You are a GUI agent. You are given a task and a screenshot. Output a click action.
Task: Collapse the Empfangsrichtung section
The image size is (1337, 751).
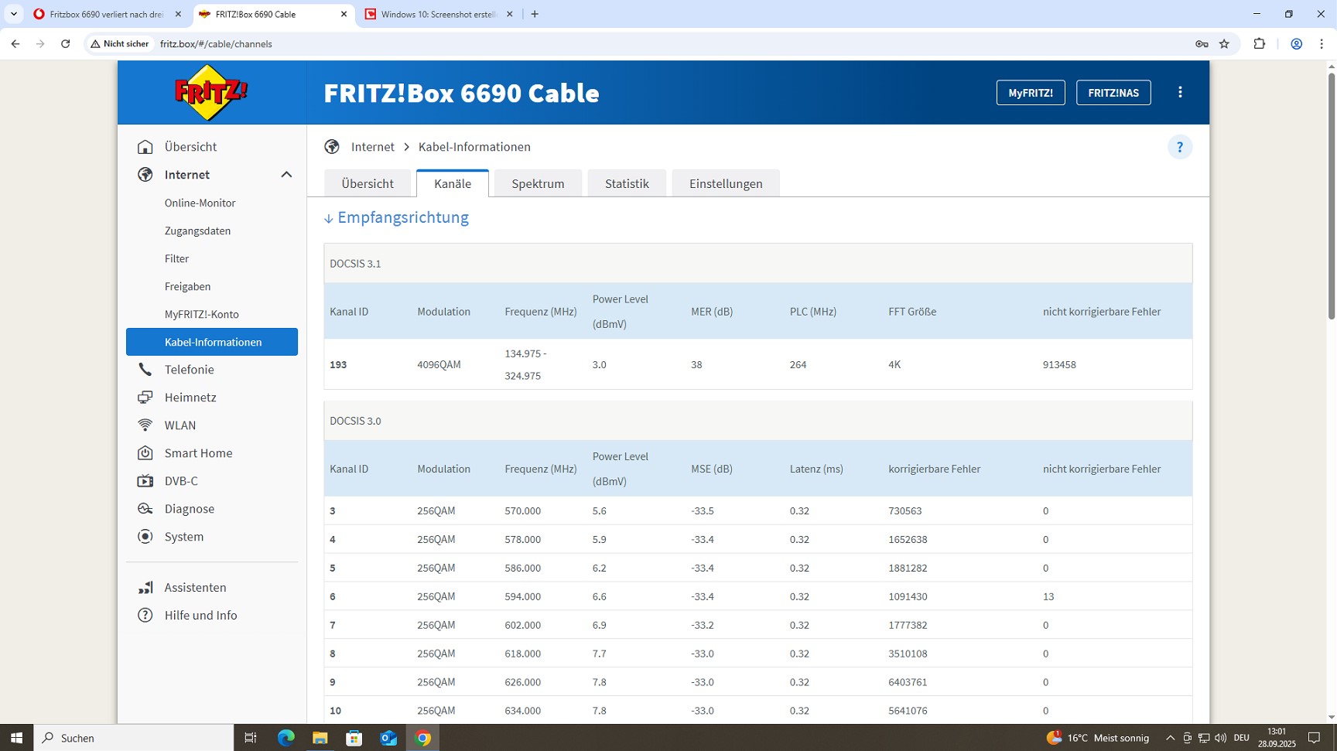(x=396, y=218)
